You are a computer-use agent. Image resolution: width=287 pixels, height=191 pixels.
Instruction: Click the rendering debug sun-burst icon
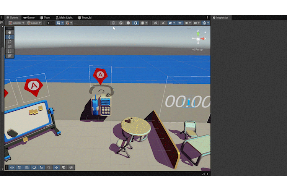[x=143, y=23]
